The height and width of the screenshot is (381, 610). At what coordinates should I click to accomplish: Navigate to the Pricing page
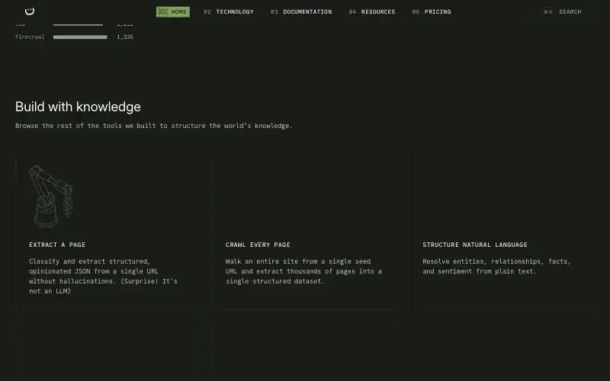tap(432, 12)
